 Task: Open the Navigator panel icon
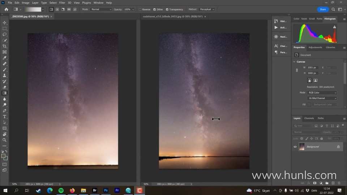pos(276,36)
